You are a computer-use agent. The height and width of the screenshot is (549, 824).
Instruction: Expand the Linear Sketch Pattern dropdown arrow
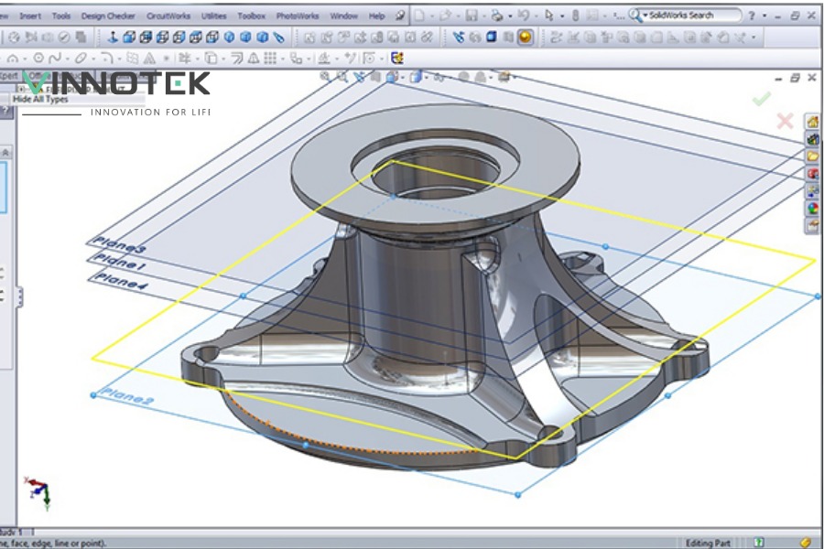tap(282, 59)
